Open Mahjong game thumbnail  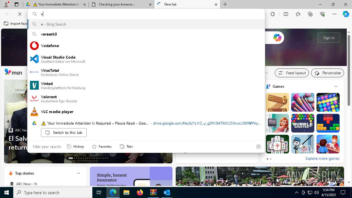click(277, 144)
